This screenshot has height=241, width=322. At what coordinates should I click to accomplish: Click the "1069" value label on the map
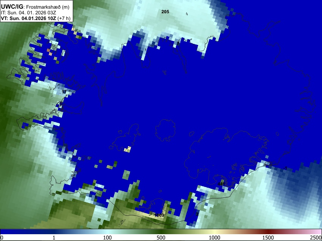point(159,215)
